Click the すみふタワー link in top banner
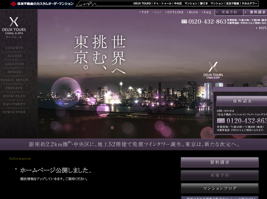Viewport: 267px width, 199px height. pyautogui.click(x=249, y=4)
